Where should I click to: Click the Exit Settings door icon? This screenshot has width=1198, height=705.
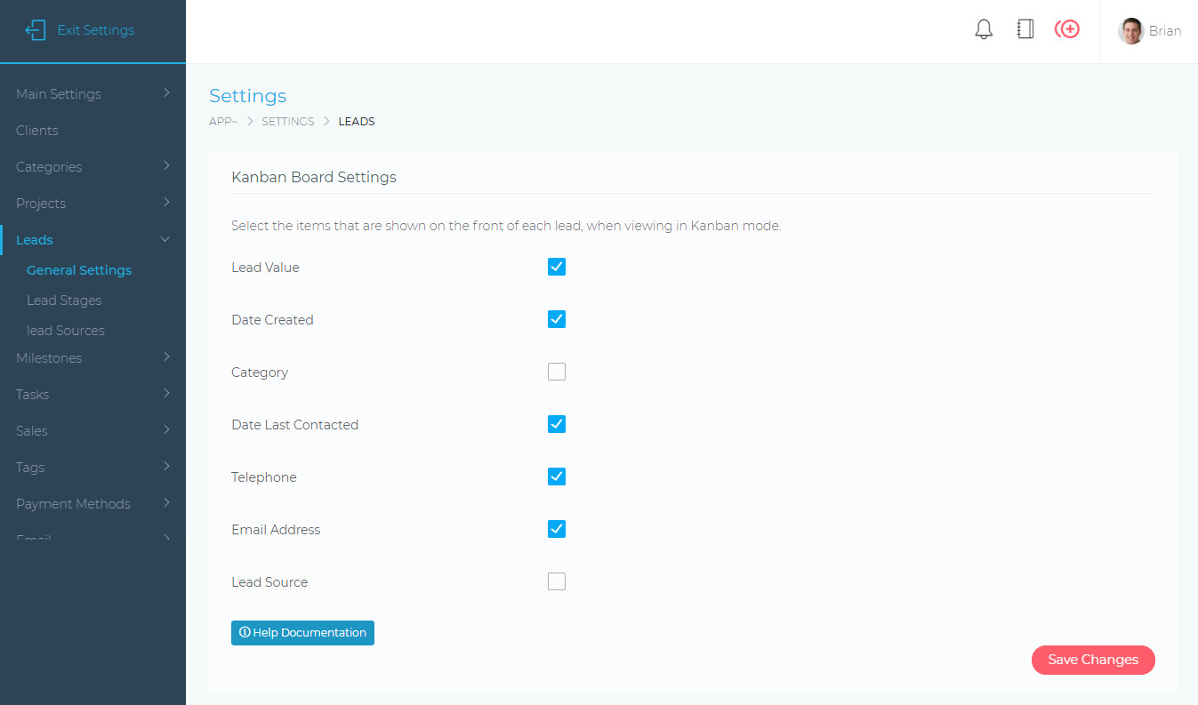click(x=35, y=29)
